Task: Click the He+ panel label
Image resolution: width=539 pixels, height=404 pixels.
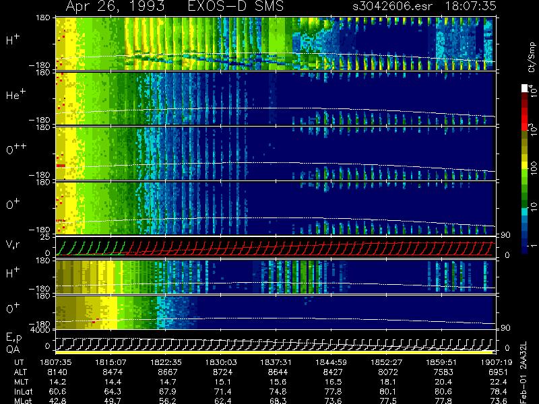Action: pyautogui.click(x=15, y=94)
